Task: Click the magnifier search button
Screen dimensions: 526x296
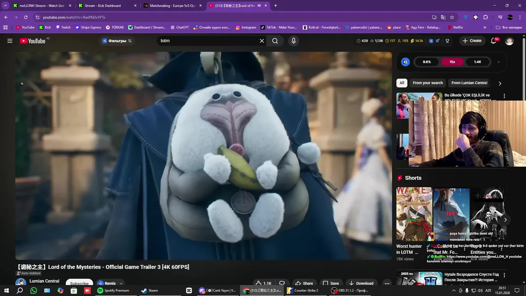Action: pyautogui.click(x=275, y=41)
